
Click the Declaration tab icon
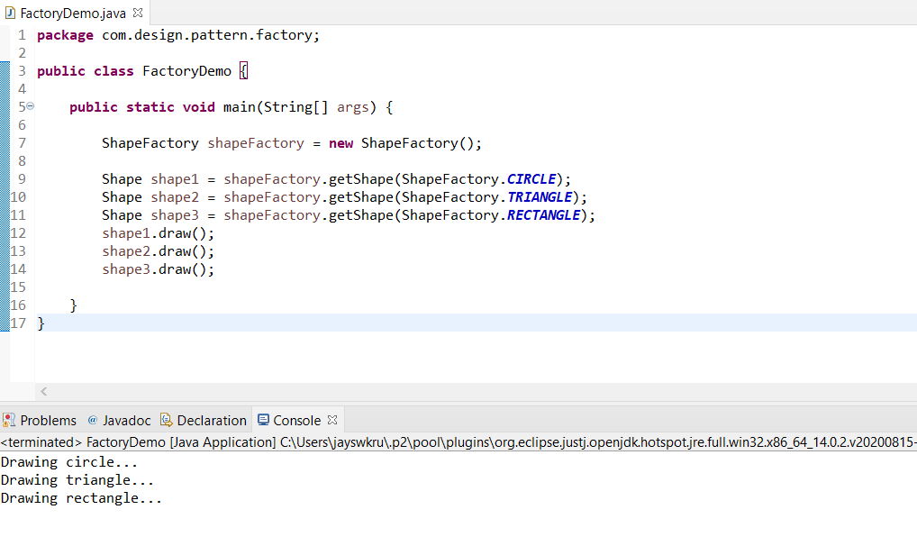click(x=166, y=420)
